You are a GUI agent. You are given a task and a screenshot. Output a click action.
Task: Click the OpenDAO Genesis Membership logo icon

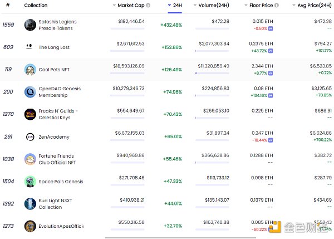click(x=30, y=92)
